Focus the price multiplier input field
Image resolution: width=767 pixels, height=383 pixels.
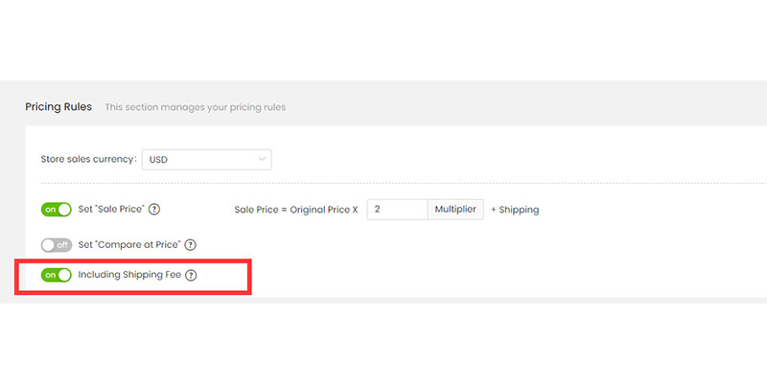(x=396, y=210)
